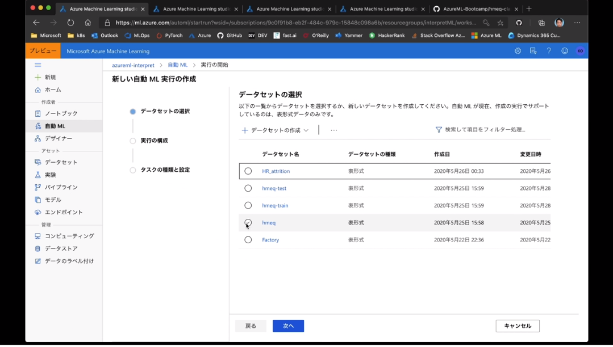Open the feedback form icon in header
Image resolution: width=613 pixels, height=347 pixels.
(x=533, y=50)
